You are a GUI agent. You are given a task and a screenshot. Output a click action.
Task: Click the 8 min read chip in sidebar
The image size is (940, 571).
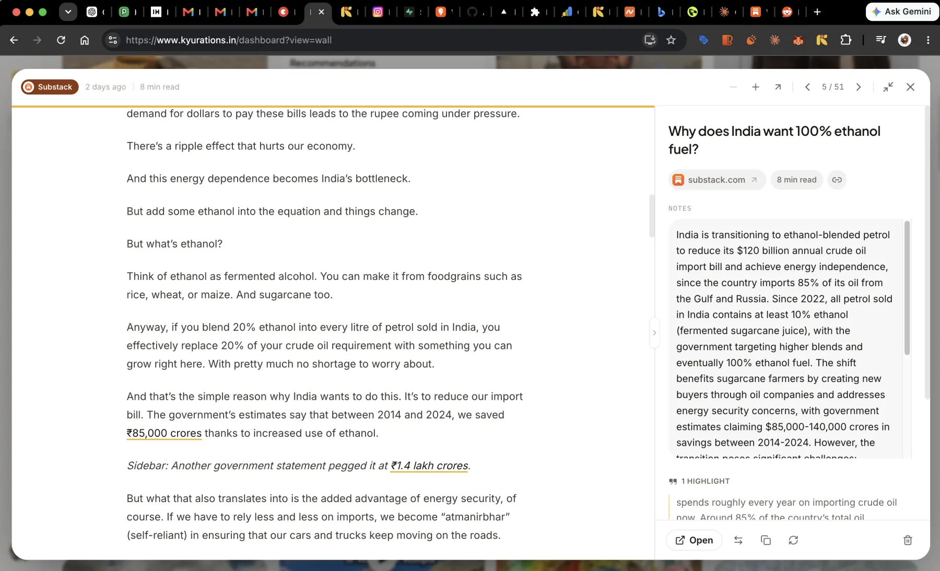(x=796, y=180)
